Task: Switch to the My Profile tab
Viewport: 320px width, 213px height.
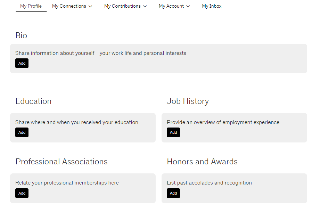Action: click(x=31, y=6)
